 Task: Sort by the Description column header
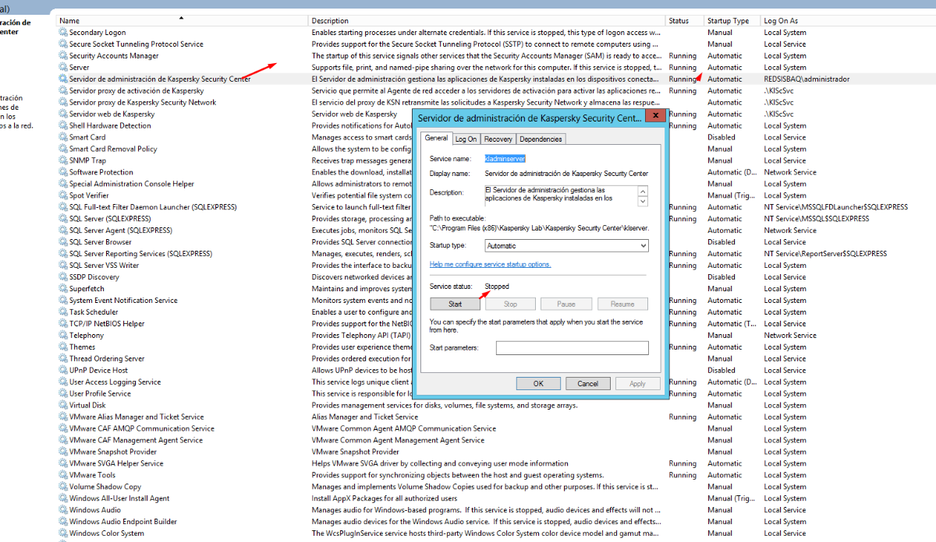[x=487, y=20]
